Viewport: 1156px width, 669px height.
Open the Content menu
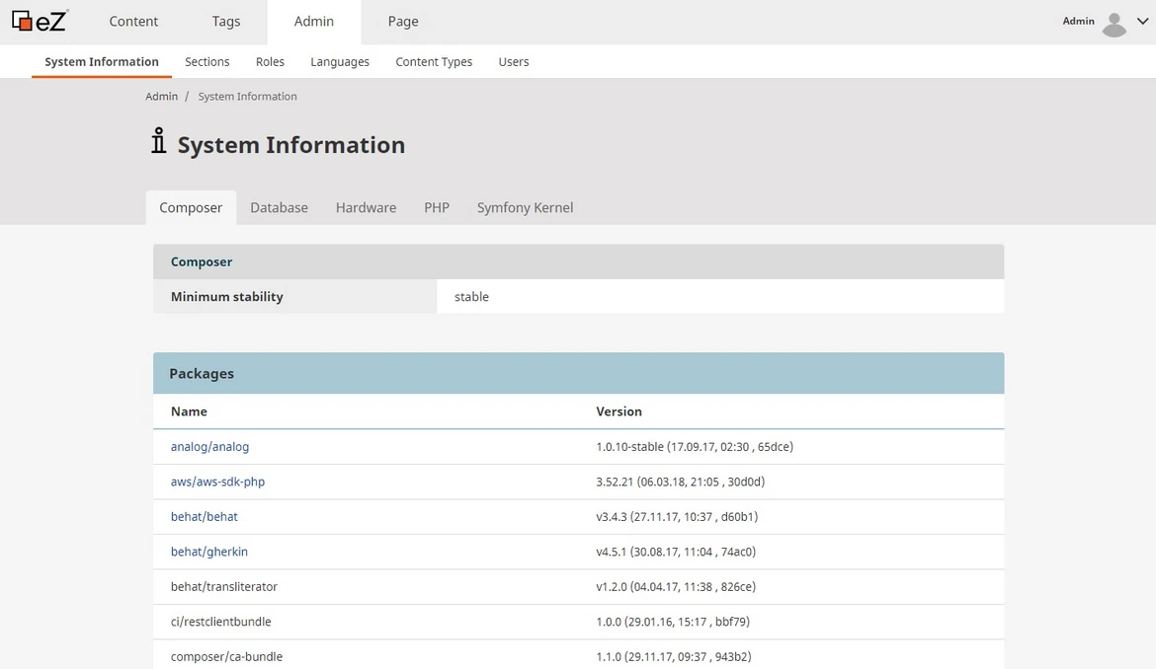[x=133, y=21]
